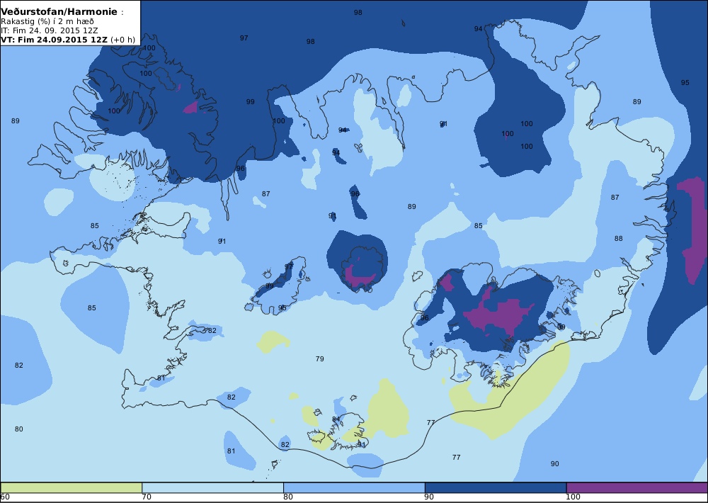Viewport: 708px width, 503px height.
Task: Click the 'Veðurstofan/Harmonie' title text
Action: point(59,12)
